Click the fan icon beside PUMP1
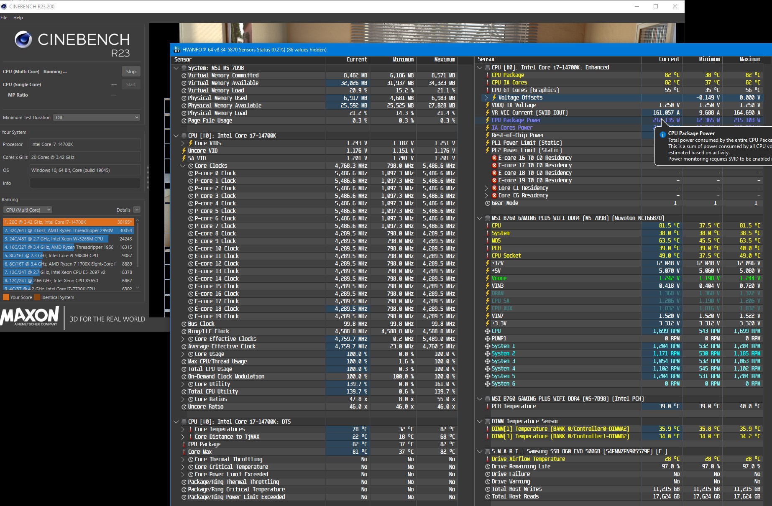 (488, 339)
